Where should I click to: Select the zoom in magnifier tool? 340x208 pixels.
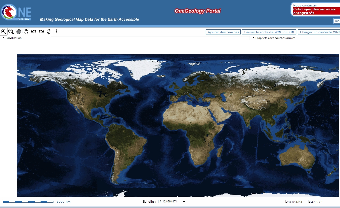[4, 32]
